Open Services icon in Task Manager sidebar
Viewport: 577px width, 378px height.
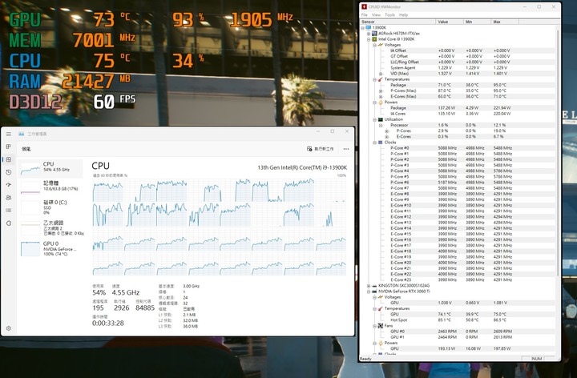click(9, 223)
